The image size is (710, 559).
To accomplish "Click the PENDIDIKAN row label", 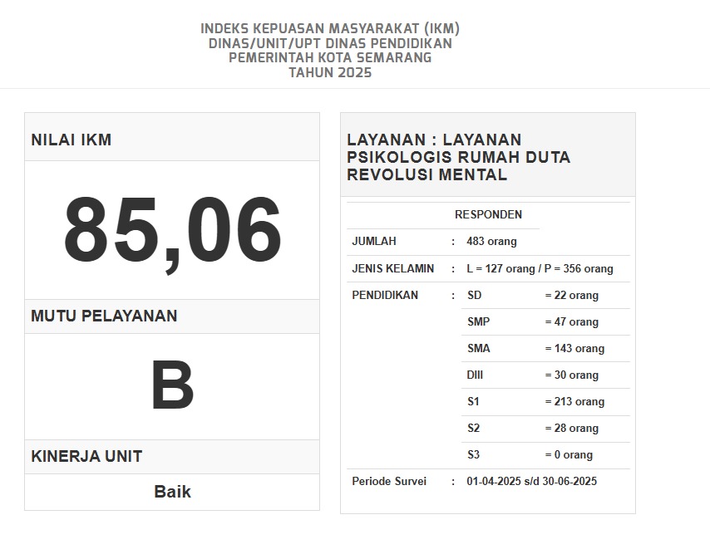I will click(385, 295).
